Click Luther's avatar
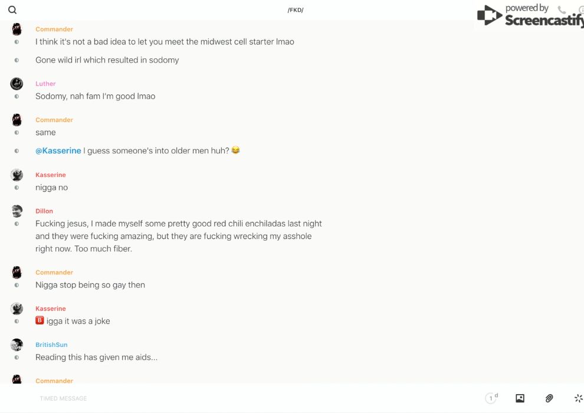The image size is (584, 413). 17,84
